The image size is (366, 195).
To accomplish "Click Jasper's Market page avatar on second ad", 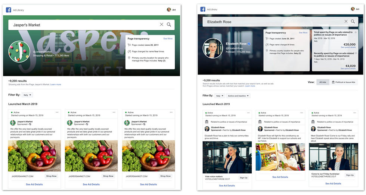I will click(x=69, y=123).
